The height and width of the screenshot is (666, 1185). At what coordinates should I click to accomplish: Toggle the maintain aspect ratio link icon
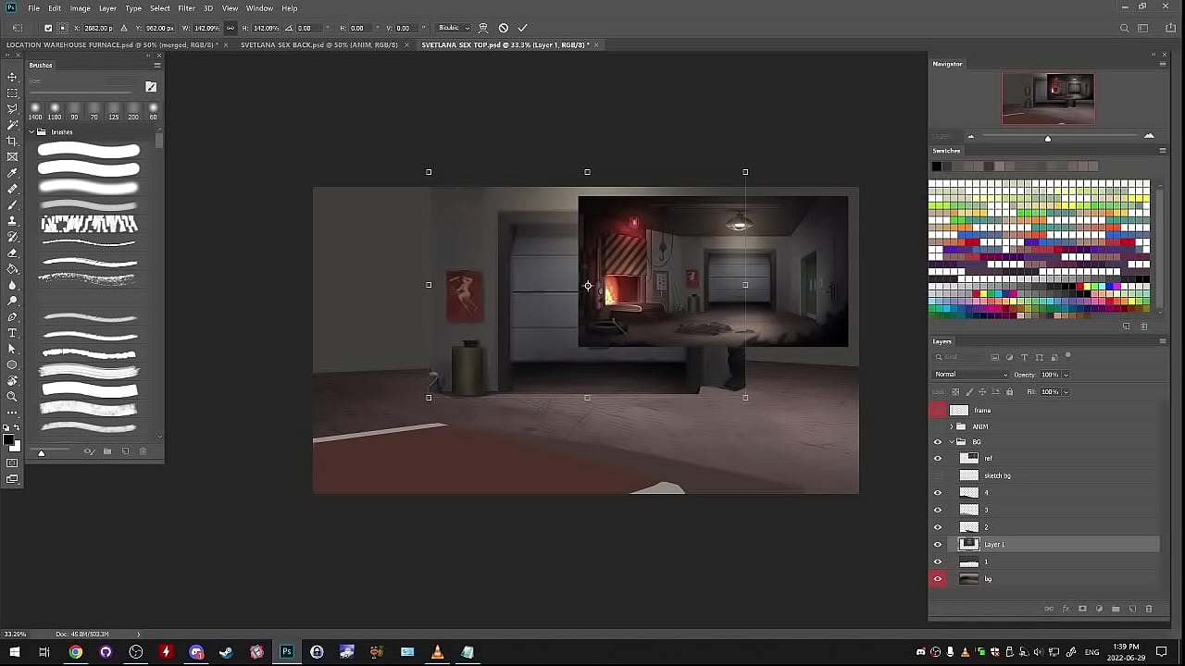point(231,28)
